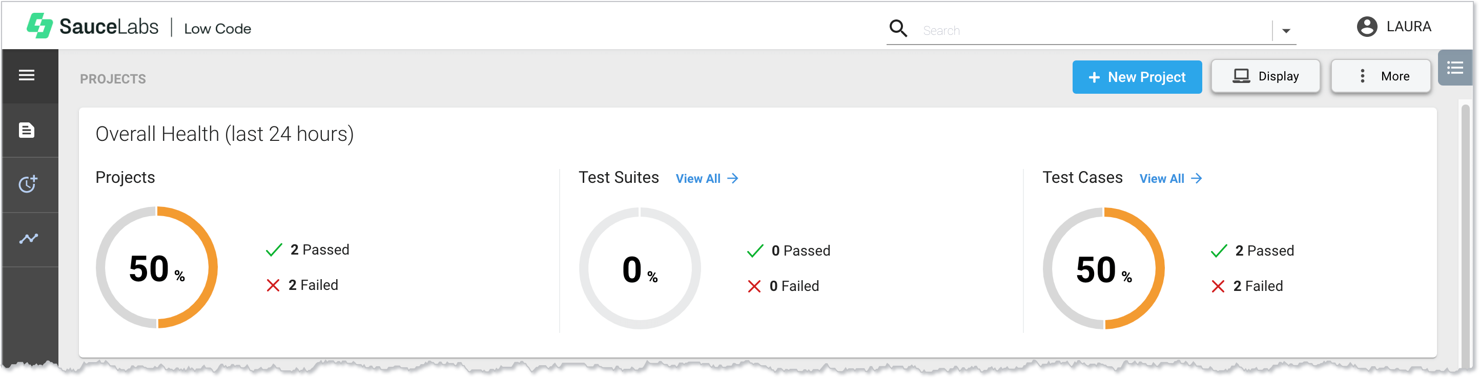Open the projects document sidebar icon
This screenshot has width=1479, height=378.
pos(27,130)
